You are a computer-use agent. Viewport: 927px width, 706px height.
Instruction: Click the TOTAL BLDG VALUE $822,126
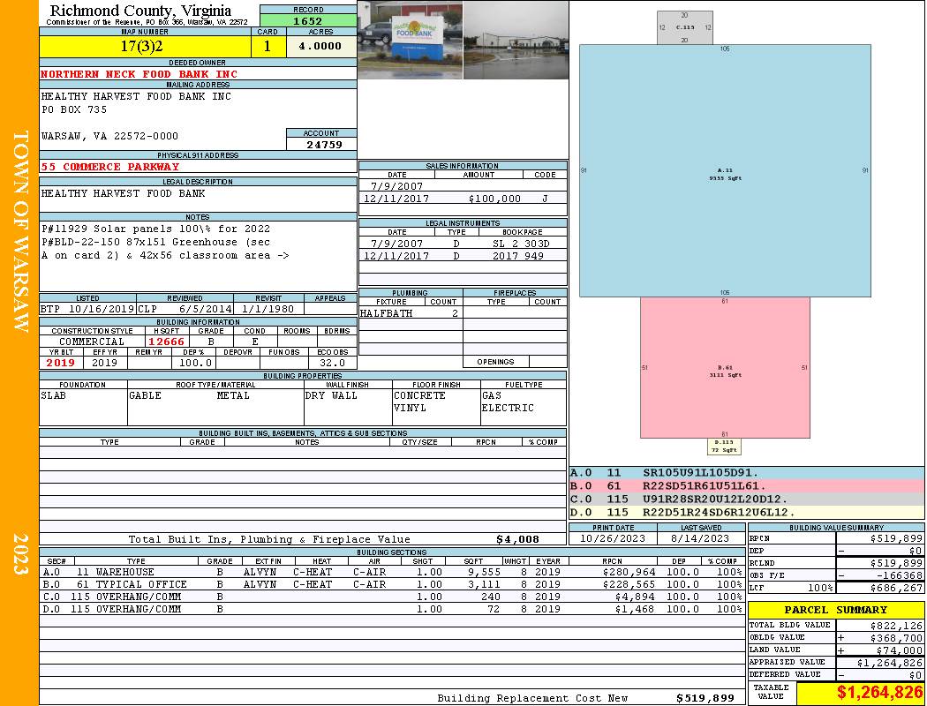(x=896, y=625)
